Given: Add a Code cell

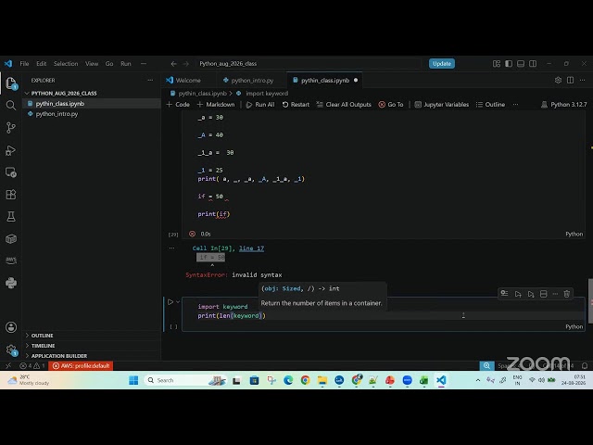Looking at the screenshot, I should [x=178, y=105].
